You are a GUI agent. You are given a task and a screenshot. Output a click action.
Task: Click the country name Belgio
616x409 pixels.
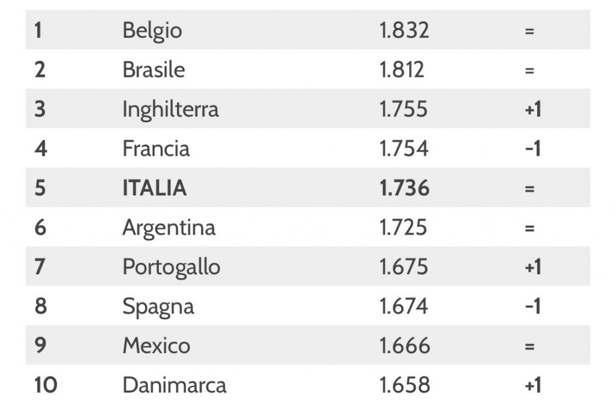pyautogui.click(x=152, y=31)
